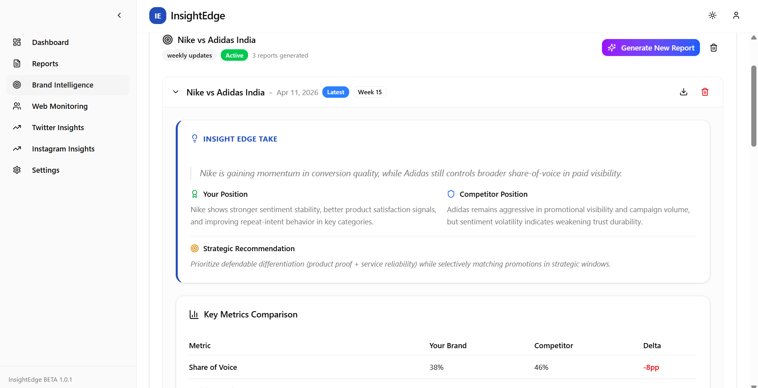Select the Twitter Insights trend icon

pos(17,127)
